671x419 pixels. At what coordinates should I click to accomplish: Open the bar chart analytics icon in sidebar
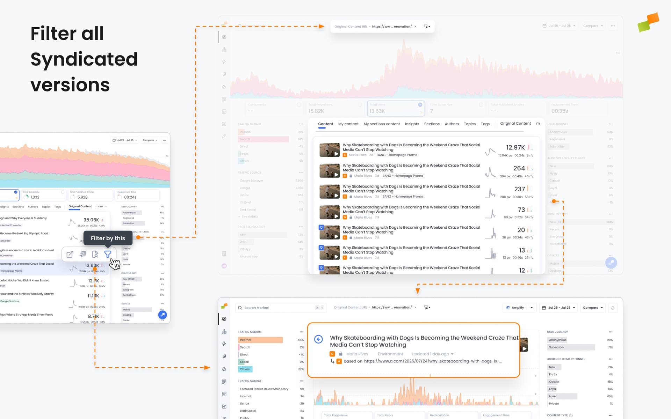click(x=224, y=331)
